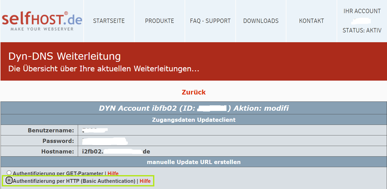The width and height of the screenshot is (387, 189).
Task: Open the STARTSEITE navigation item
Action: [x=109, y=21]
